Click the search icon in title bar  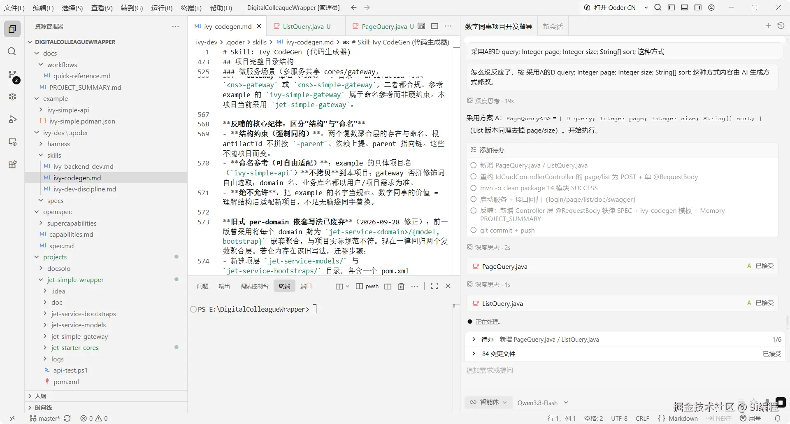658,7
